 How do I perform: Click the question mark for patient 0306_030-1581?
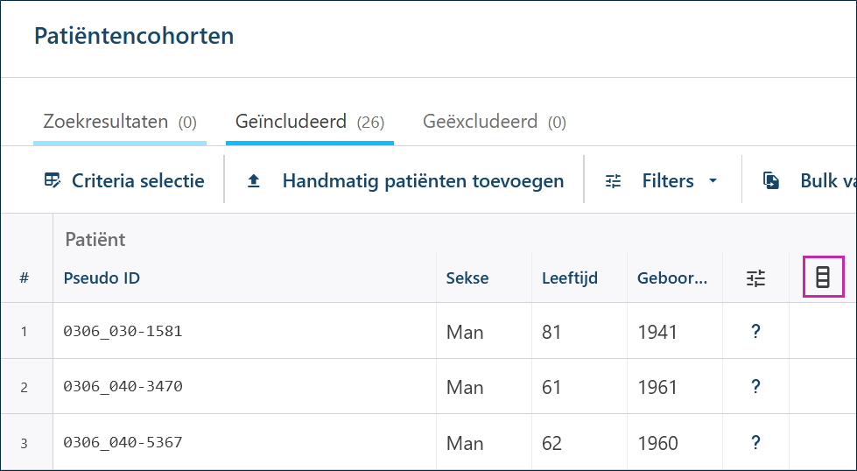pos(755,331)
